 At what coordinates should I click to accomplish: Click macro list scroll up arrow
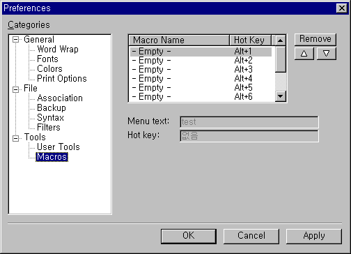(281, 40)
